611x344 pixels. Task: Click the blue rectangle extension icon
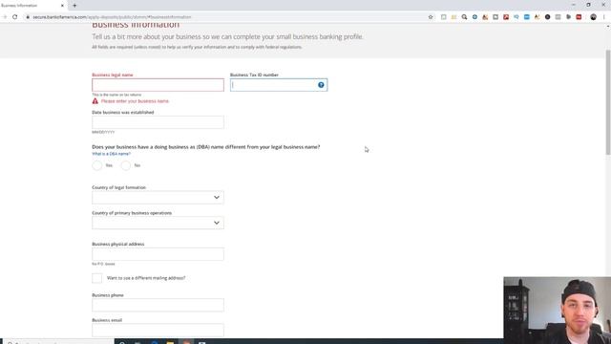click(x=527, y=17)
